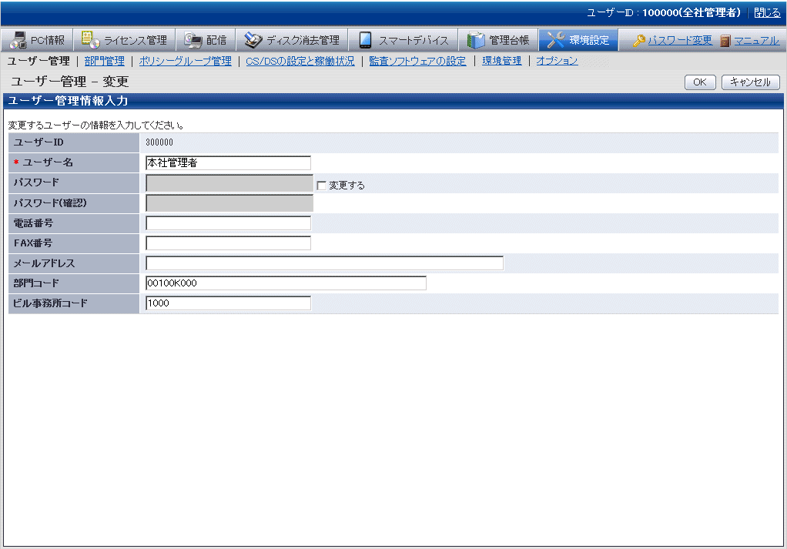Image resolution: width=787 pixels, height=549 pixels.
Task: Open the PC情報 tab
Action: pos(37,39)
